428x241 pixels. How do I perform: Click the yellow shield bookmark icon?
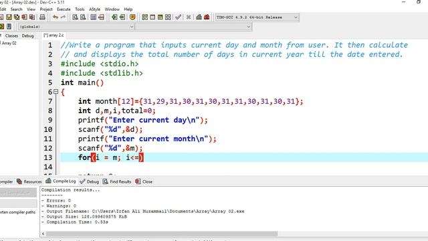pyautogui.click(x=132, y=17)
